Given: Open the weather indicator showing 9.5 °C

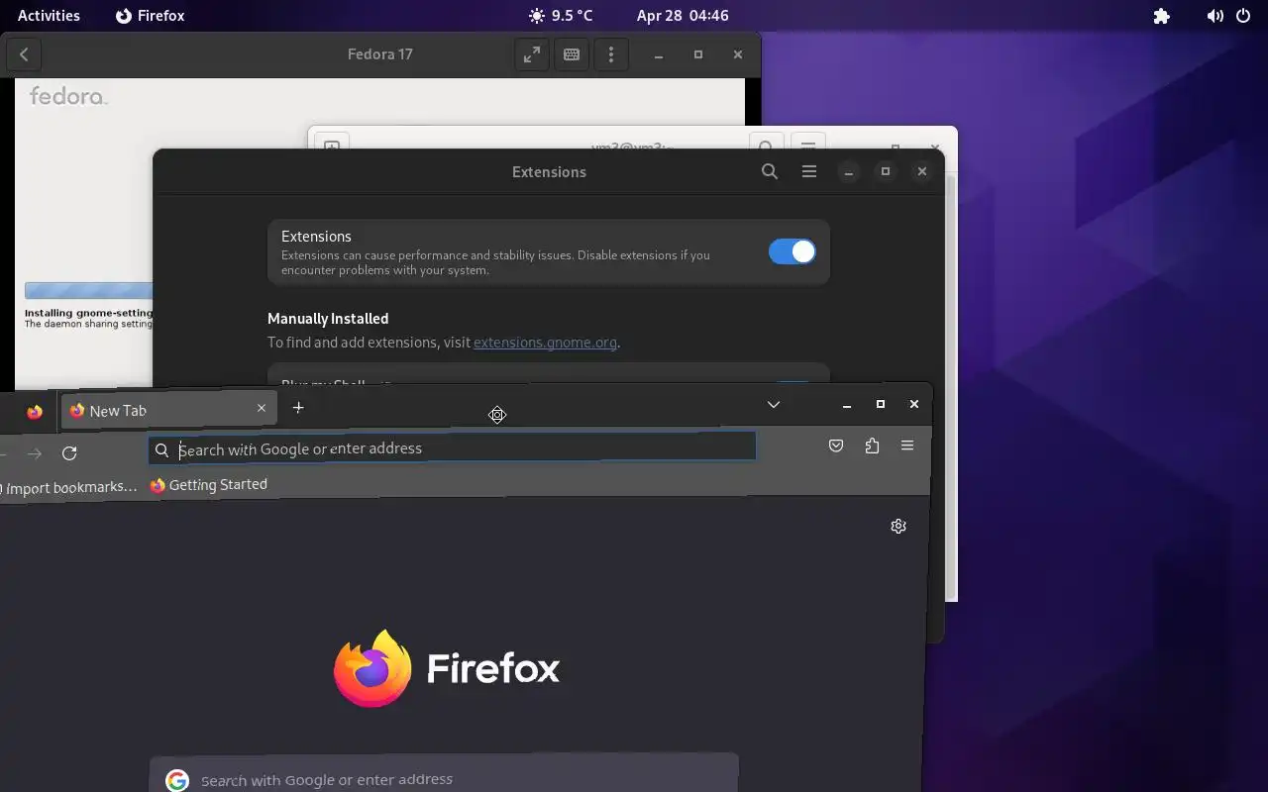Looking at the screenshot, I should point(561,16).
